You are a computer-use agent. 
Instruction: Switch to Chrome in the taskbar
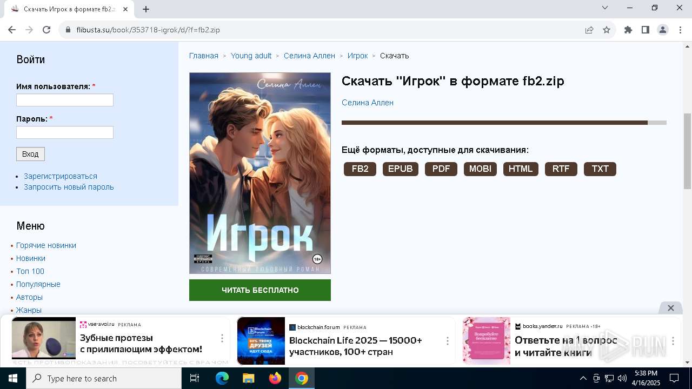click(x=302, y=378)
